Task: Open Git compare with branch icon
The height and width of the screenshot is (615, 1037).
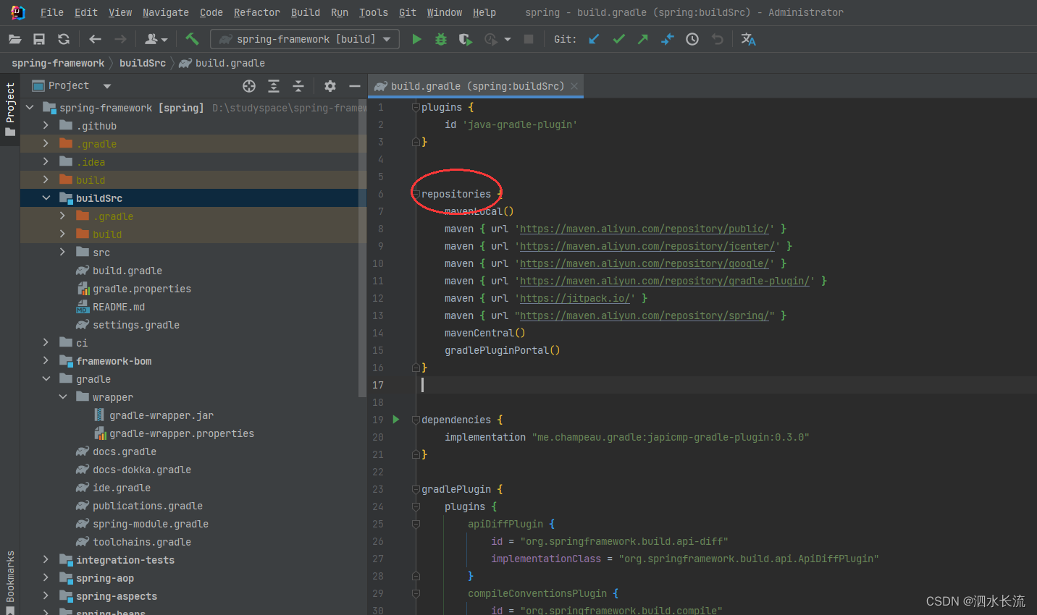Action: coord(668,39)
